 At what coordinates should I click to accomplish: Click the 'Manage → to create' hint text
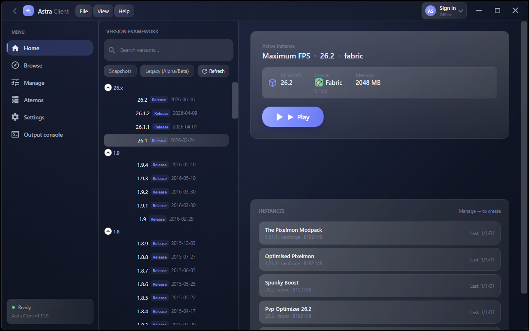(480, 211)
